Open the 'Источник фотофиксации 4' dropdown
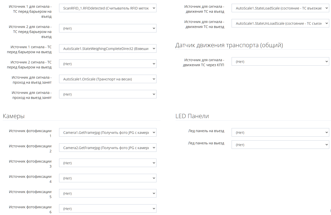 point(108,178)
